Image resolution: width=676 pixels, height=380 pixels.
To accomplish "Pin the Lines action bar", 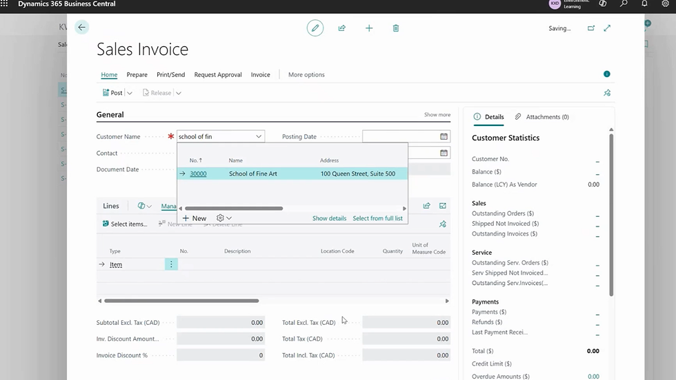I will (x=443, y=224).
